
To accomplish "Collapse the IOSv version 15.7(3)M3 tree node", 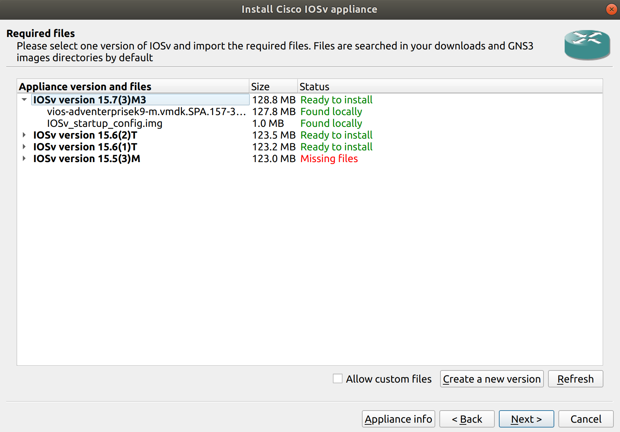I will 24,100.
